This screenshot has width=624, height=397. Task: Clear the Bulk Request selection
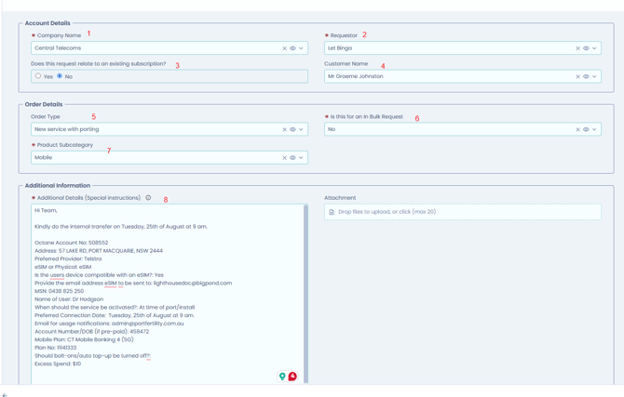[x=577, y=129]
